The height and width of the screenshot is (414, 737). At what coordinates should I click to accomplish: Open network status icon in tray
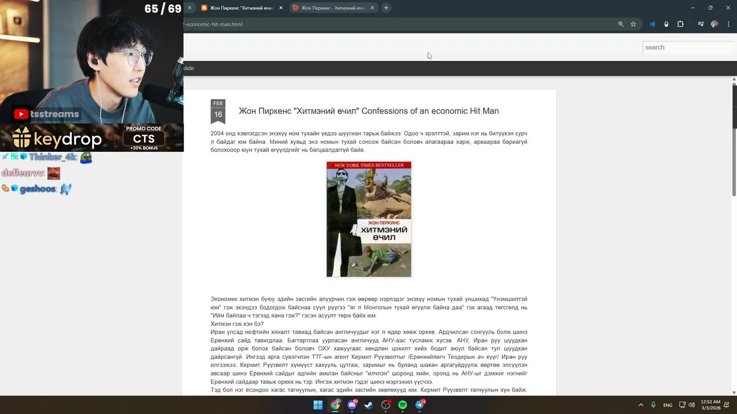[682, 405]
